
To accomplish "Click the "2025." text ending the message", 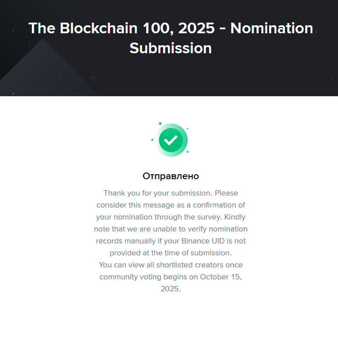I will (171, 289).
